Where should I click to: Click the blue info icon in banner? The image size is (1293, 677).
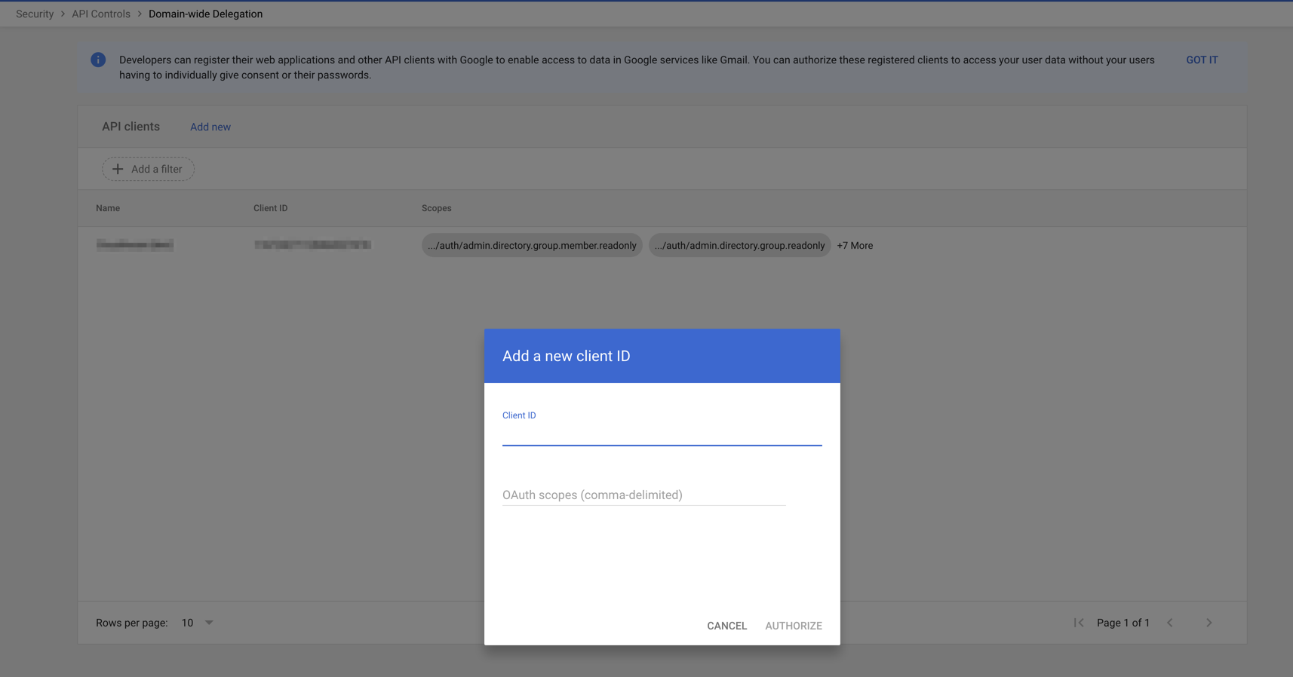98,60
